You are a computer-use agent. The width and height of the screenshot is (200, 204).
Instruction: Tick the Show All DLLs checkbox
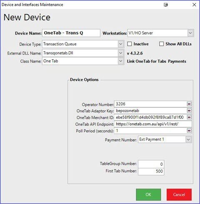161,44
